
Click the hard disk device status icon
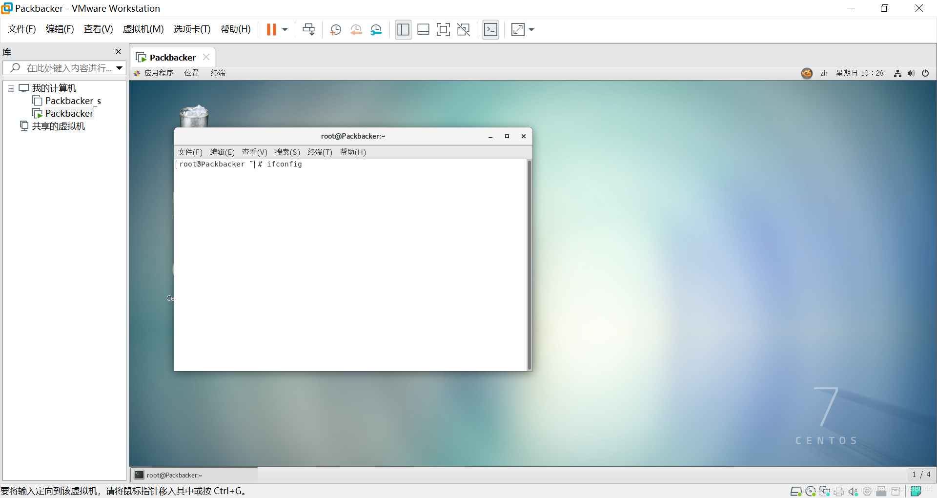796,492
